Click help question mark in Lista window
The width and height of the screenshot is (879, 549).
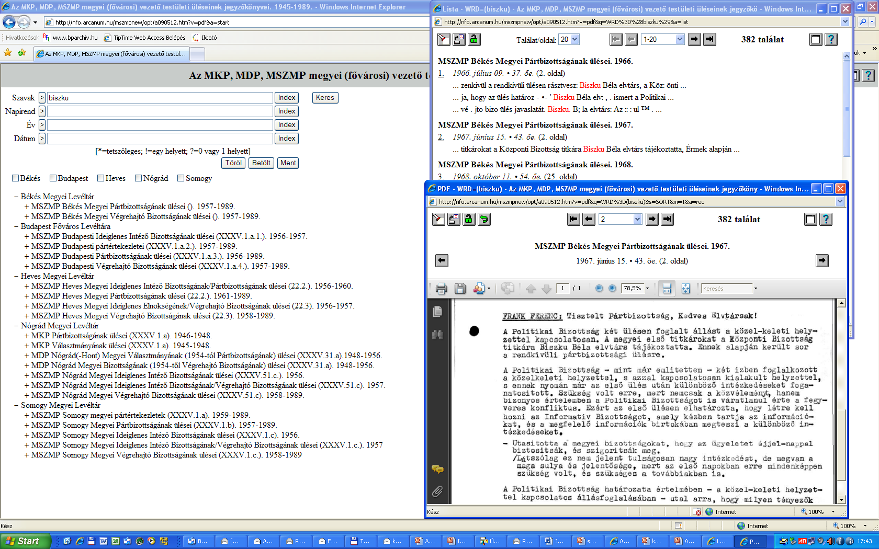click(x=831, y=39)
